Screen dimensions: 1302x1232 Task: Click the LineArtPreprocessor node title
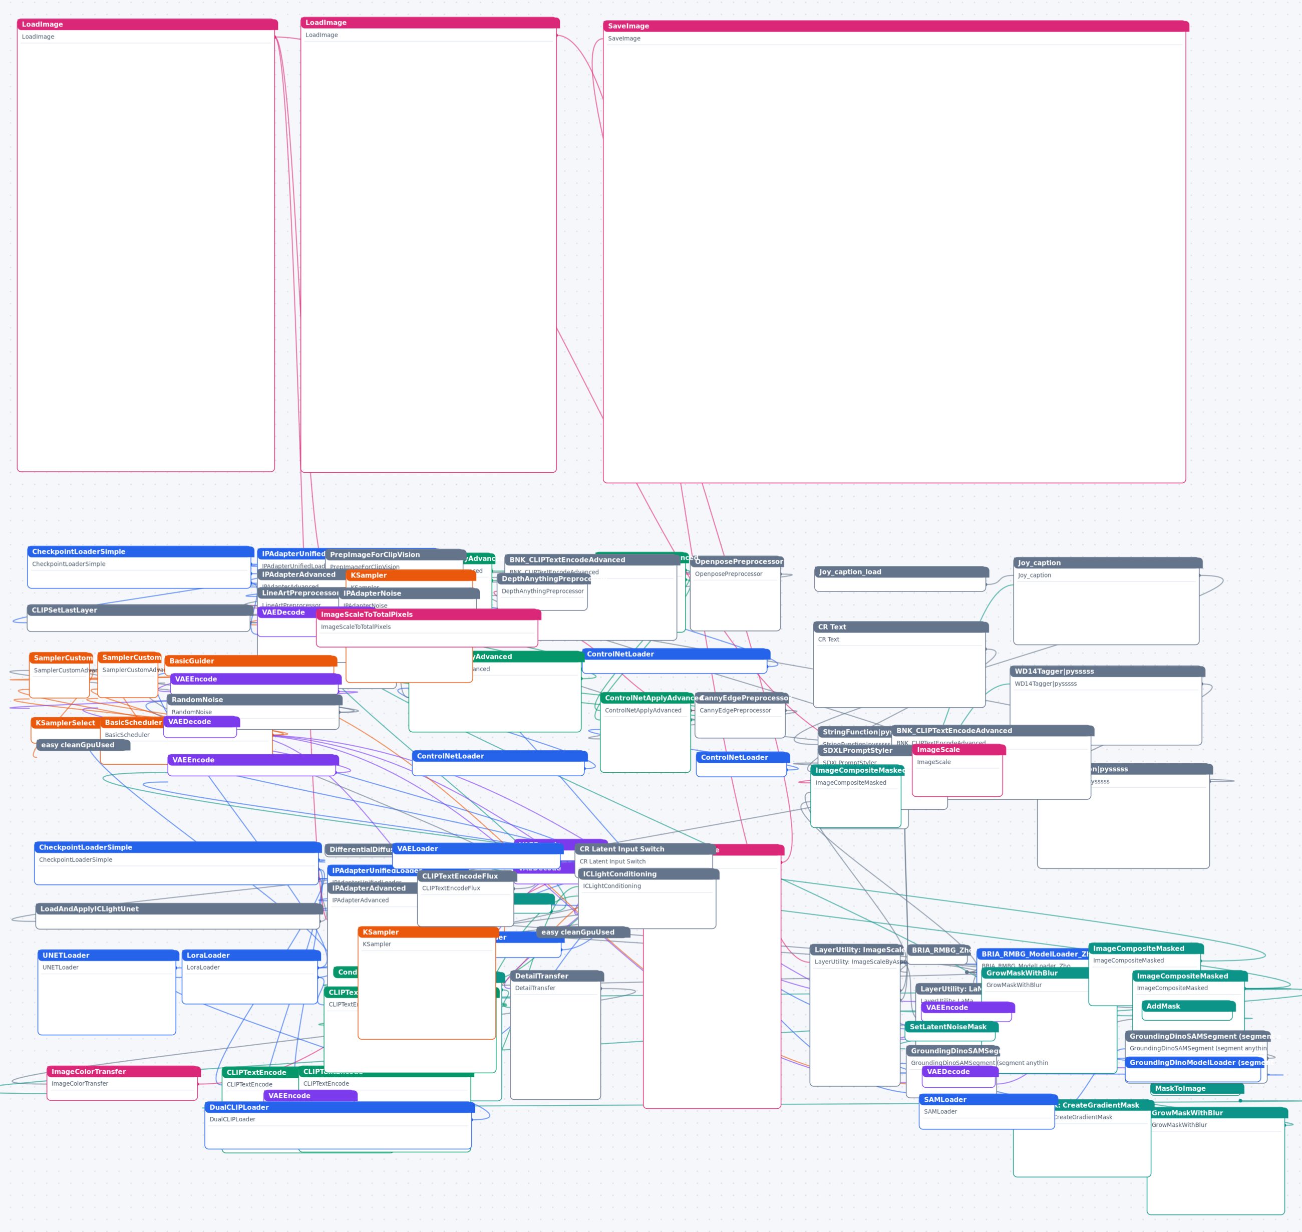pos(299,593)
